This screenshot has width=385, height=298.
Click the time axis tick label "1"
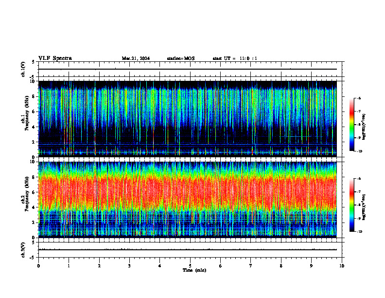(69, 266)
